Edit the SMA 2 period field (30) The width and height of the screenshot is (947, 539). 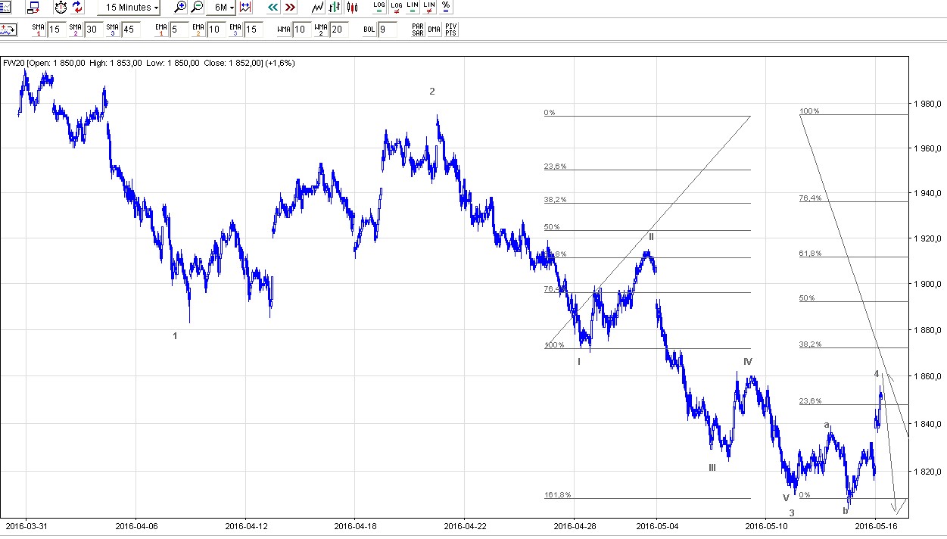point(93,30)
